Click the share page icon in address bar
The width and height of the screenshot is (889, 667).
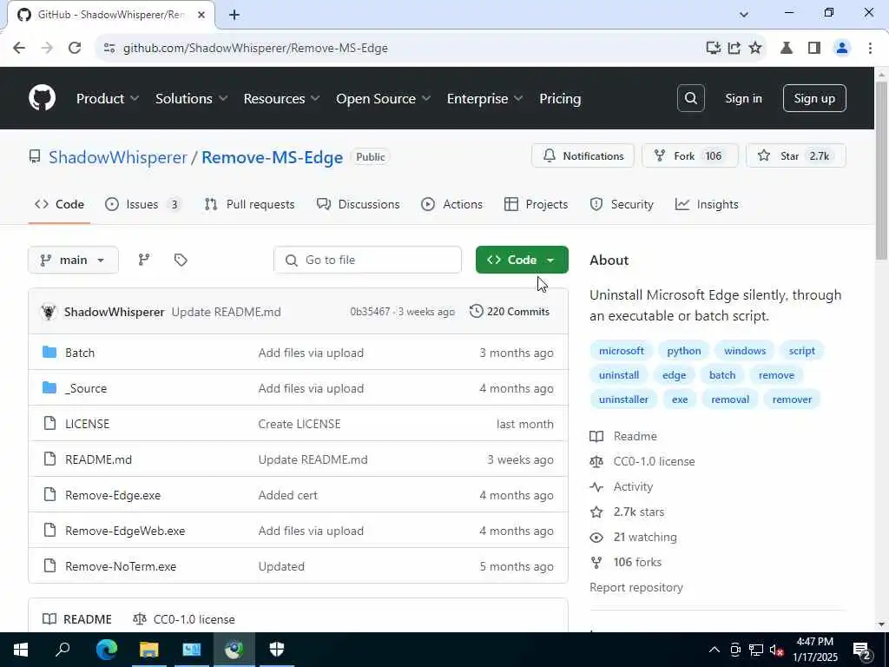pyautogui.click(x=734, y=48)
